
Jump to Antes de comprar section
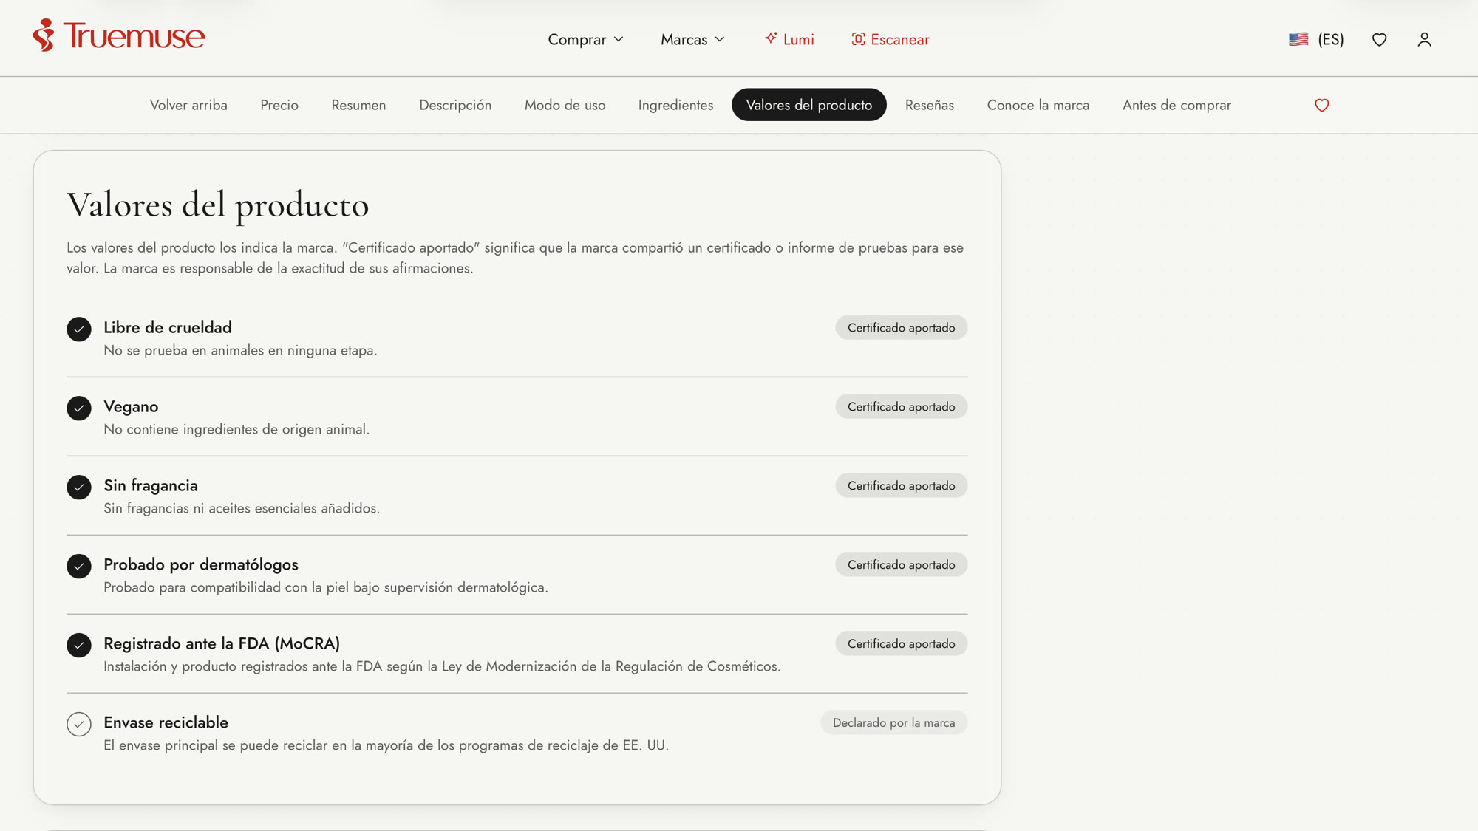[x=1176, y=105]
